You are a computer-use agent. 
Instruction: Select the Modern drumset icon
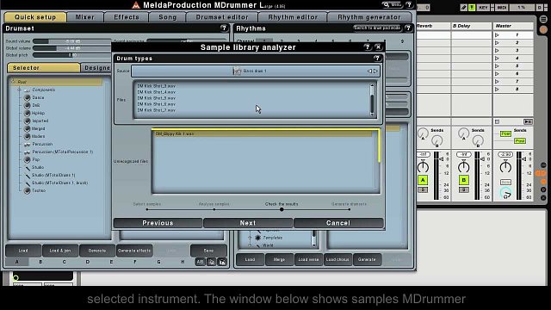[27, 136]
